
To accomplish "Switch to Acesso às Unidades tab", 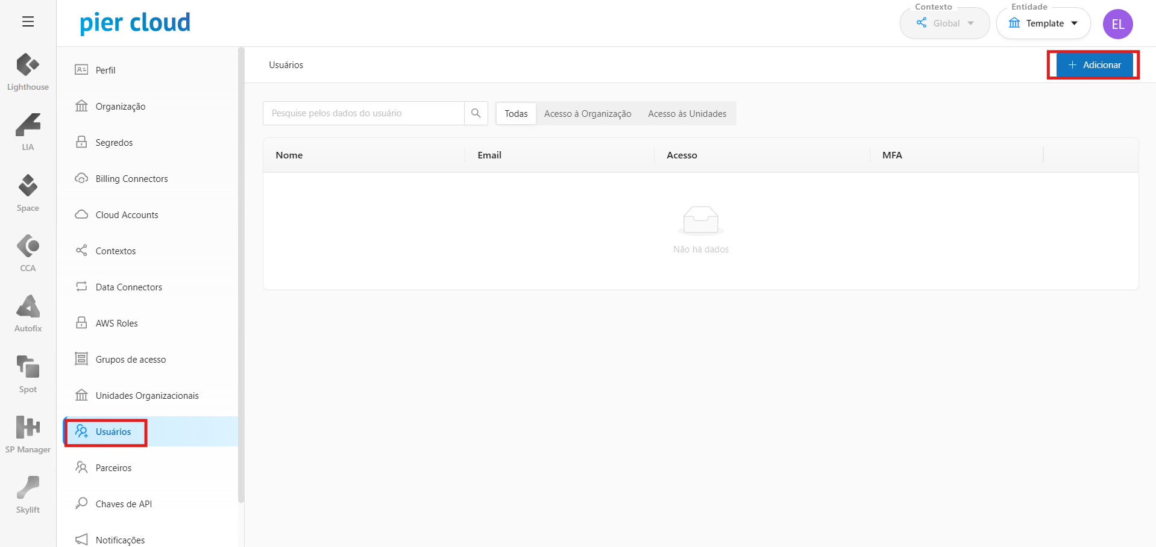I will [x=686, y=114].
